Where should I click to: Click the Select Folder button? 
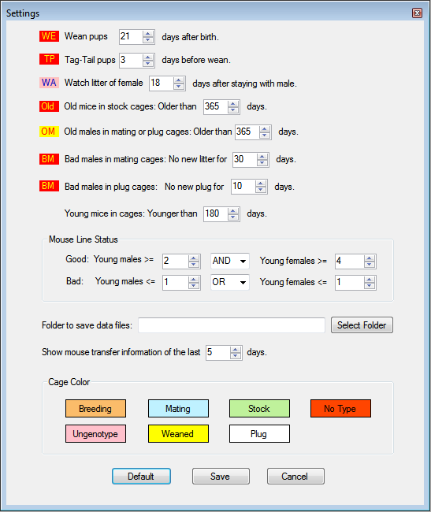tap(362, 325)
